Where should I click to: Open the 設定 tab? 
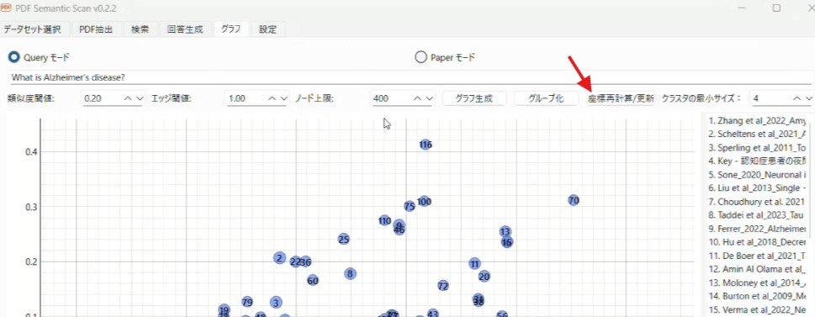(x=267, y=29)
